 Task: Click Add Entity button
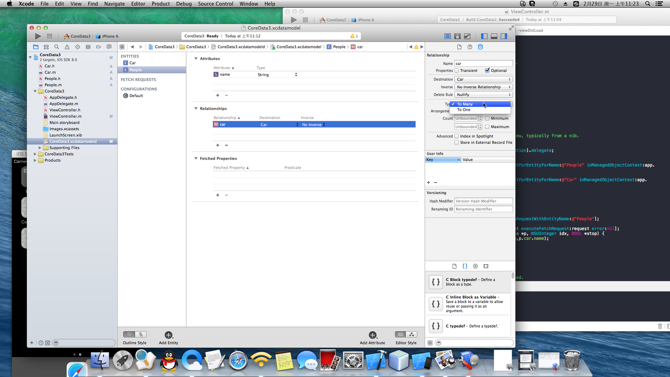(169, 338)
